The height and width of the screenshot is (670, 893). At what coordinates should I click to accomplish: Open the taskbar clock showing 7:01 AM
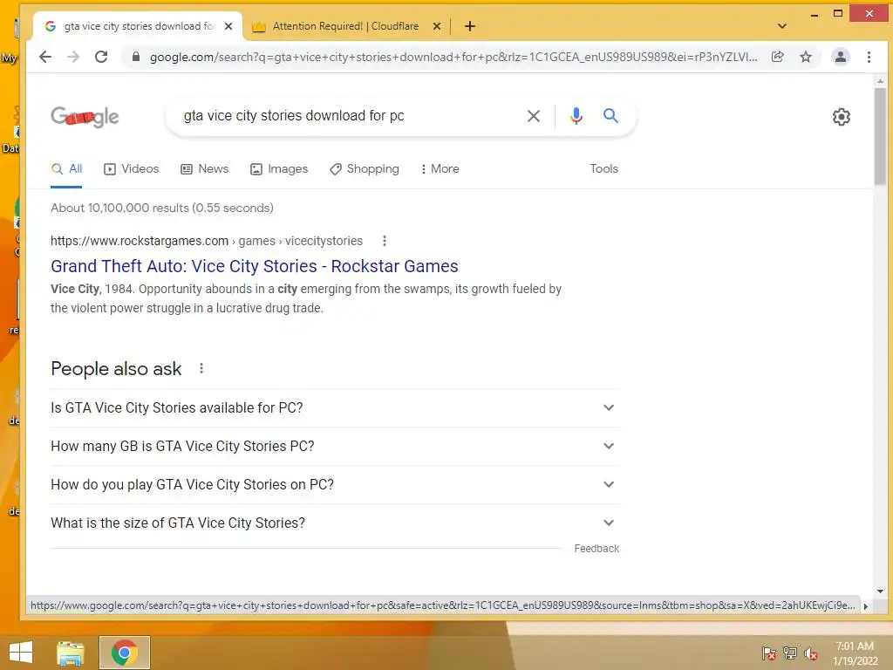pos(855,653)
